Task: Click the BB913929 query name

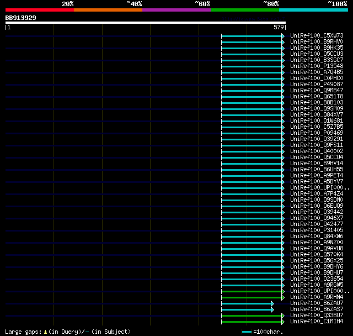Action: 21,18
